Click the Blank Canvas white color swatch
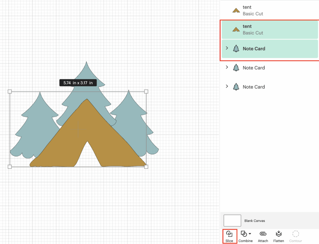 [x=232, y=220]
